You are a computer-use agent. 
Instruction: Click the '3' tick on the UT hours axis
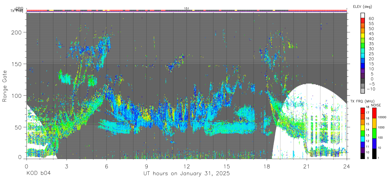66,166
